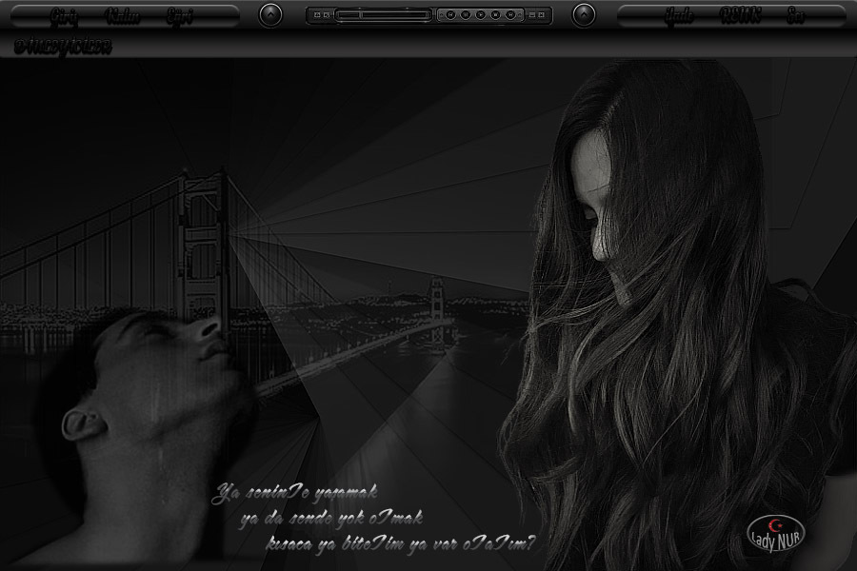
Task: Click the minimize icon on player right
Action: point(532,14)
